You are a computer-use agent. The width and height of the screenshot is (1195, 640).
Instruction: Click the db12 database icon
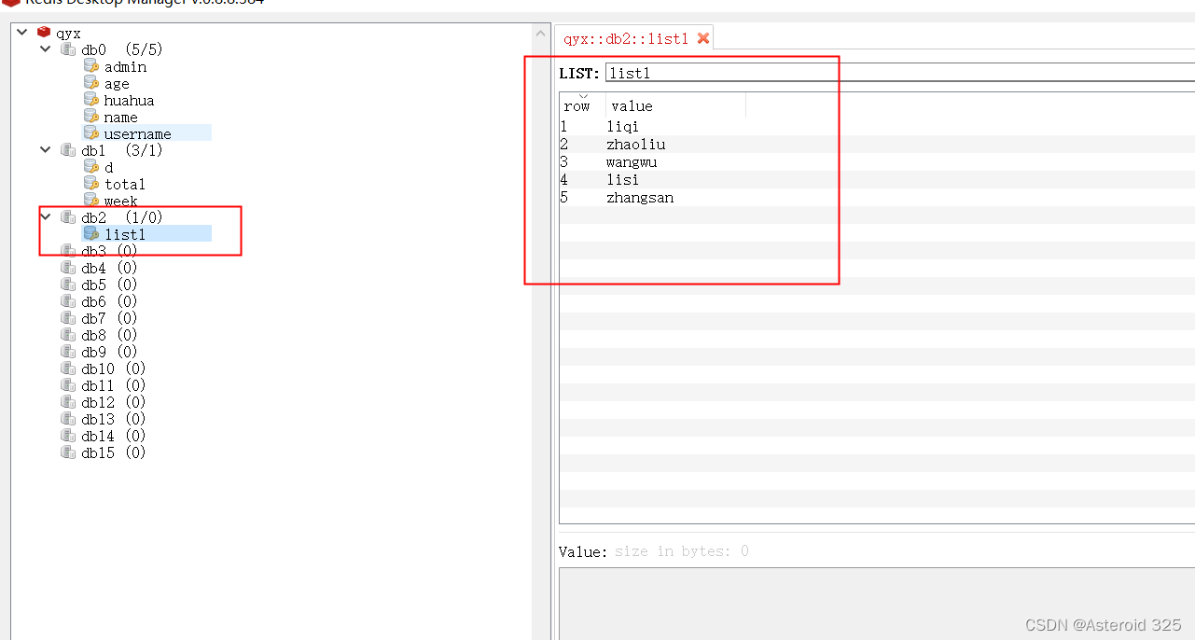coord(68,402)
